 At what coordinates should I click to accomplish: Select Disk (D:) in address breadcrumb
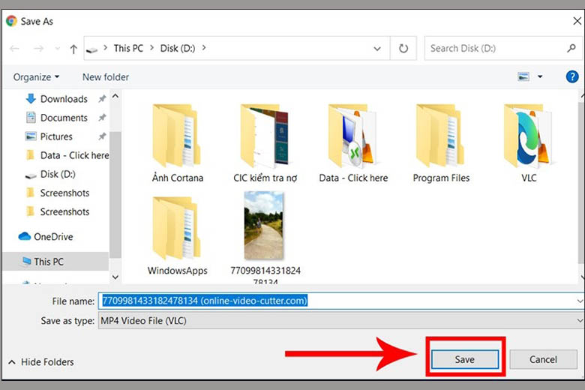178,48
